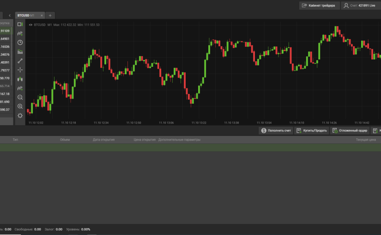Open the account 421891 Live dropdown
Screen dimensions: 381x235
[x=361, y=6]
